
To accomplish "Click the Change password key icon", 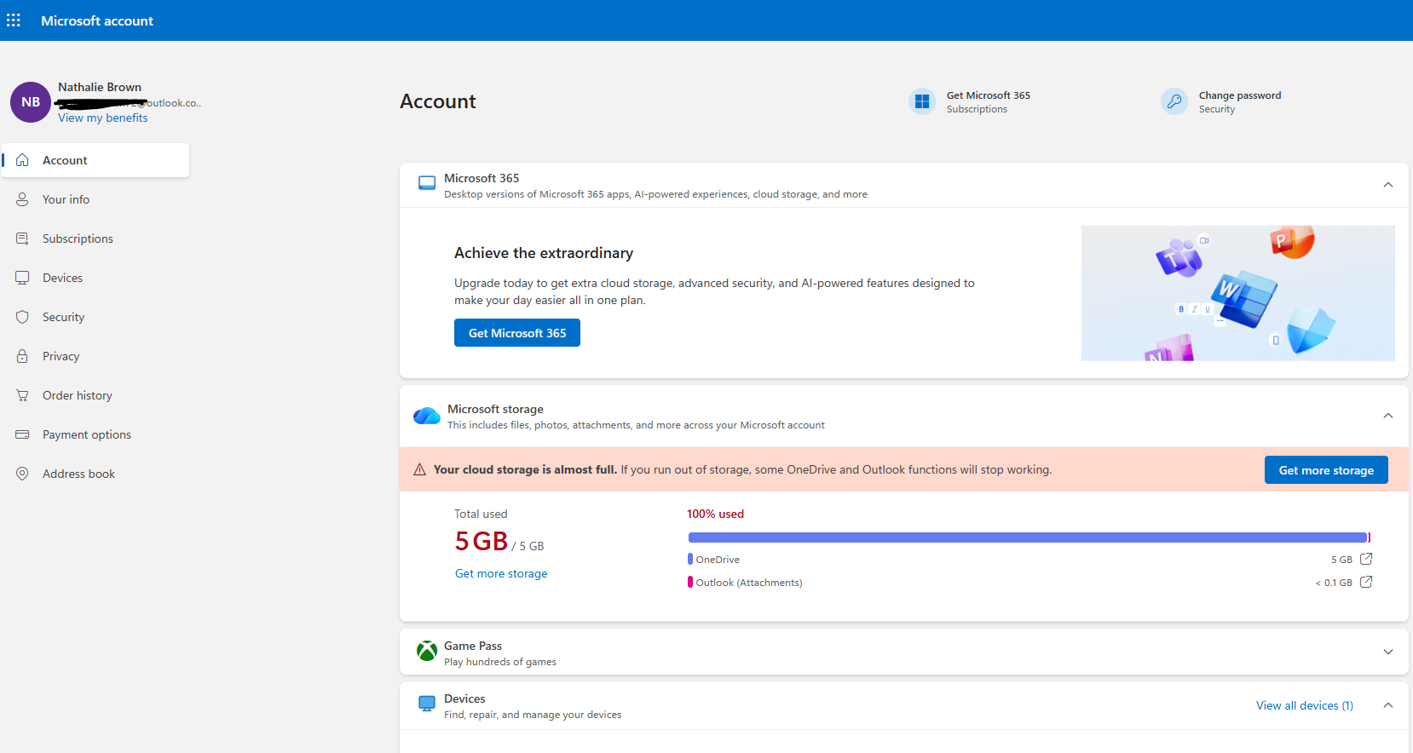I will tap(1174, 101).
